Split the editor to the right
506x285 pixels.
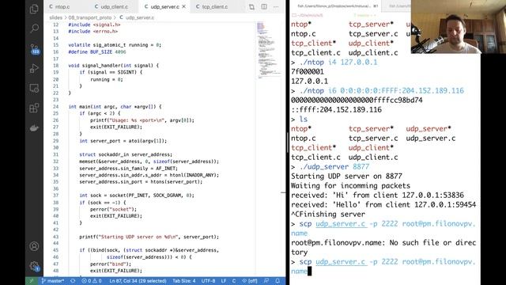264,7
